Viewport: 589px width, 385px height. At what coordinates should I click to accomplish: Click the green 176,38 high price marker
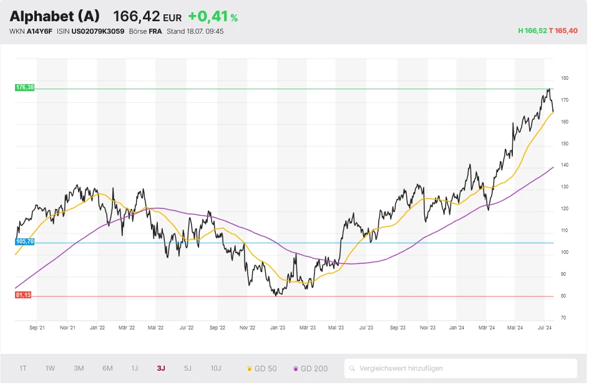24,88
